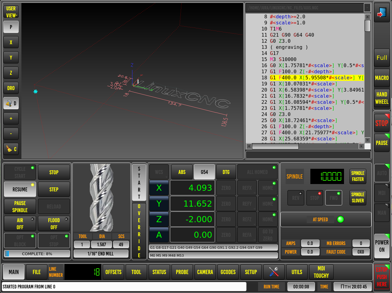Open the MACRO panel
392x293 pixels.
coord(382,78)
